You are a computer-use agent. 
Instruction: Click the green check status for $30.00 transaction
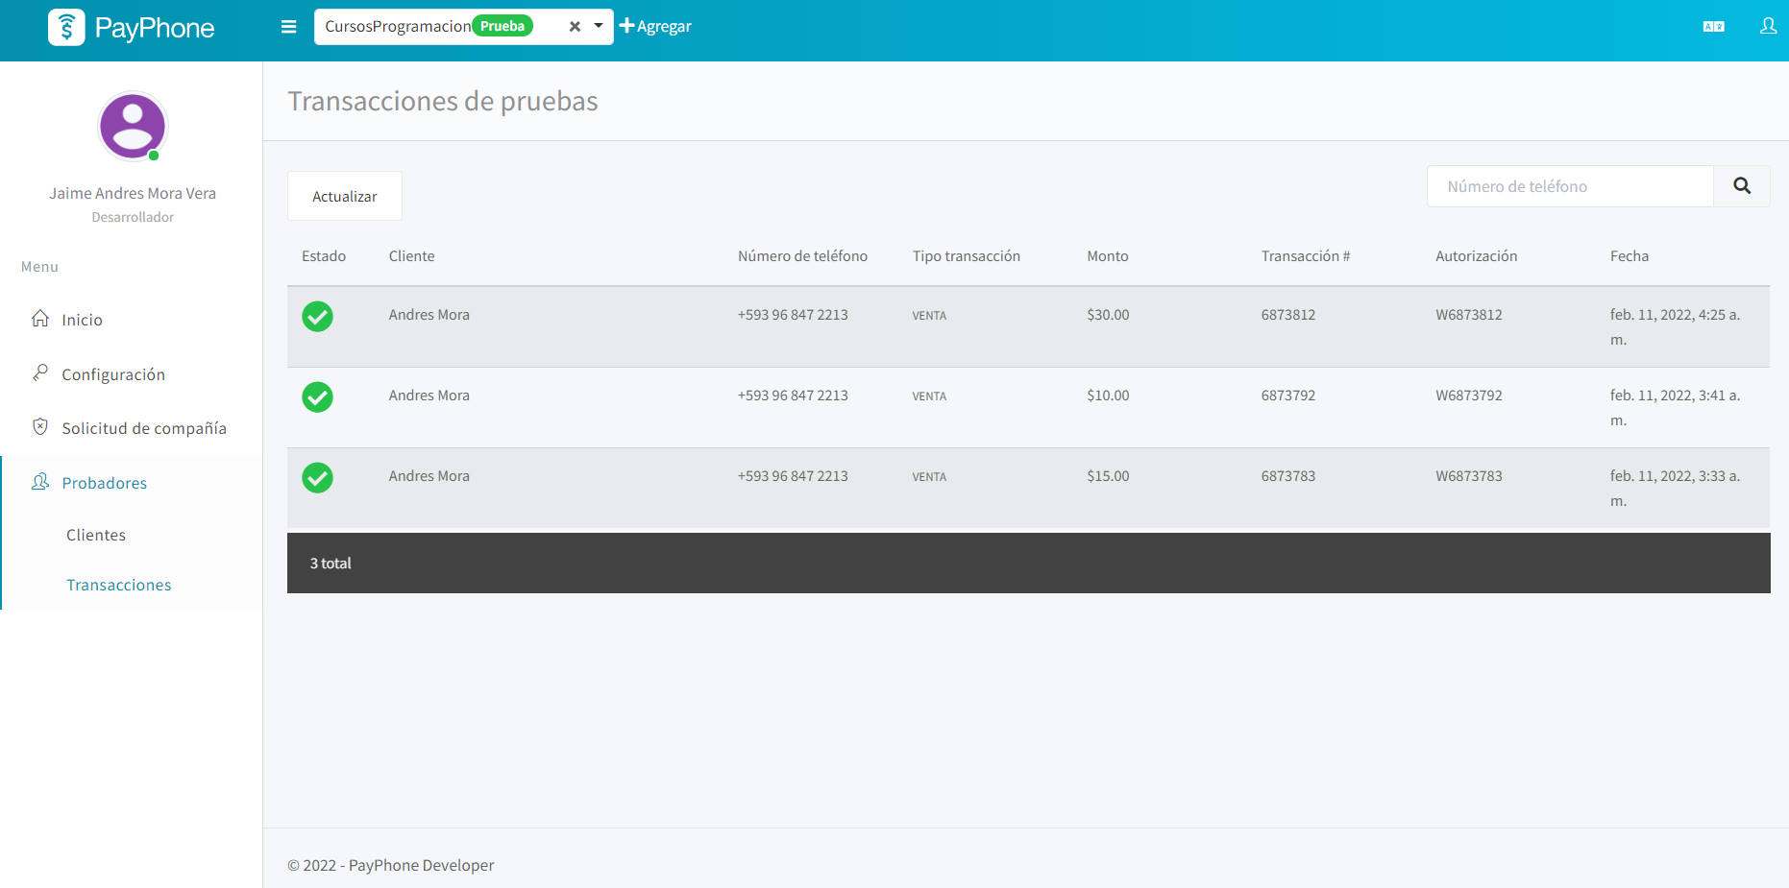click(318, 316)
